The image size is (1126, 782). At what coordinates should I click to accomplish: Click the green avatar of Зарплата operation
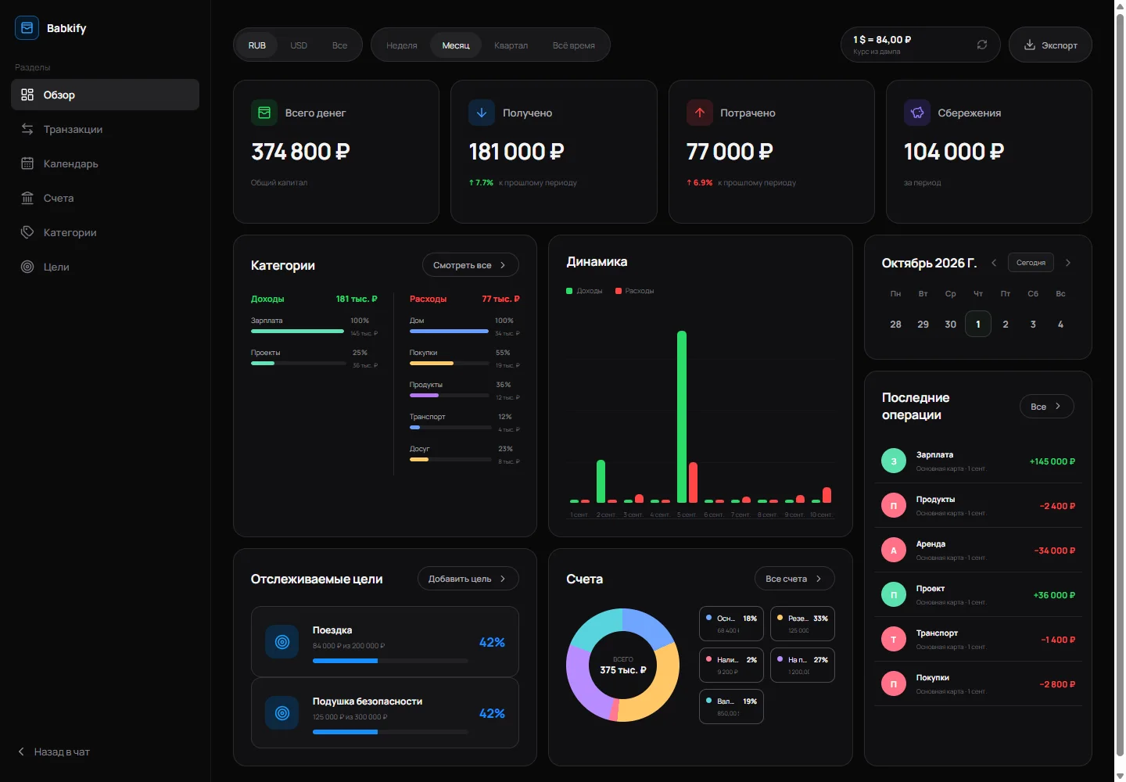[894, 461]
